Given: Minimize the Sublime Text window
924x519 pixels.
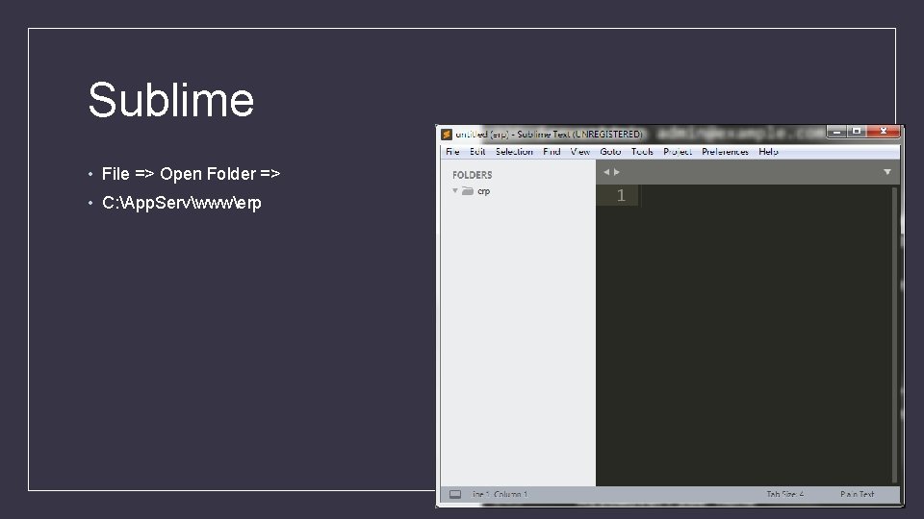Looking at the screenshot, I should click(836, 132).
